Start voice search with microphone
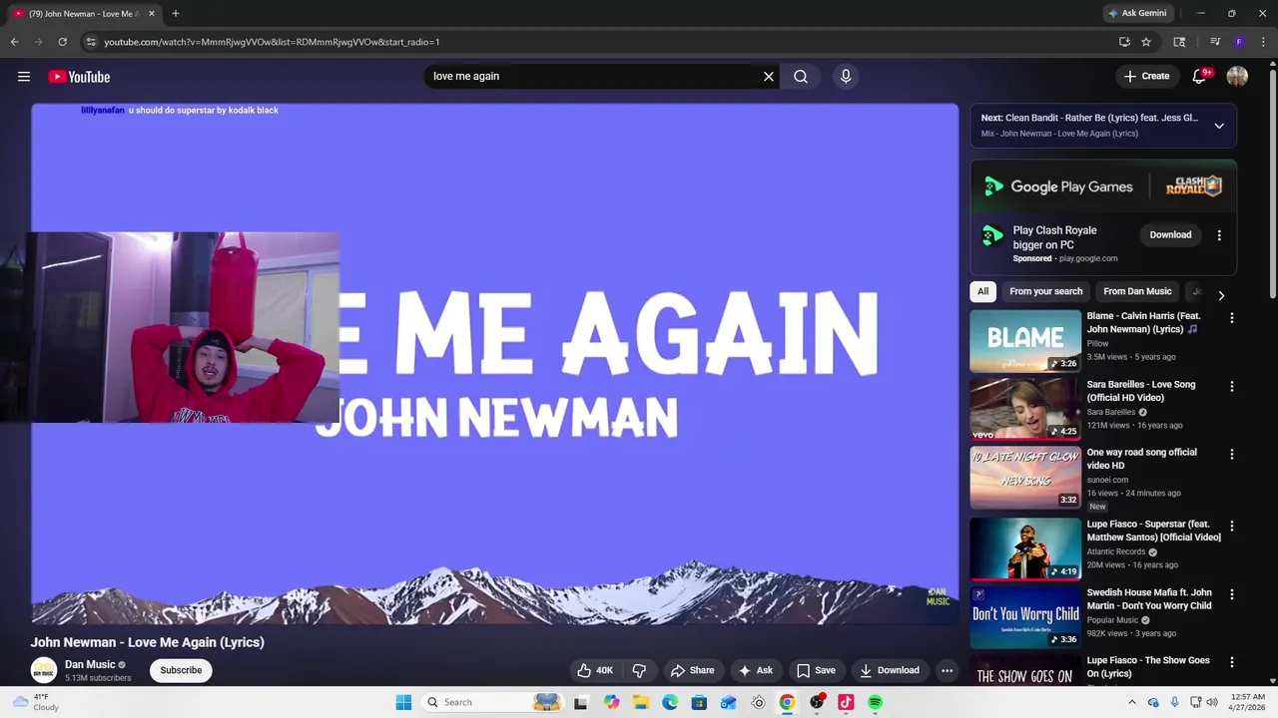 846,76
